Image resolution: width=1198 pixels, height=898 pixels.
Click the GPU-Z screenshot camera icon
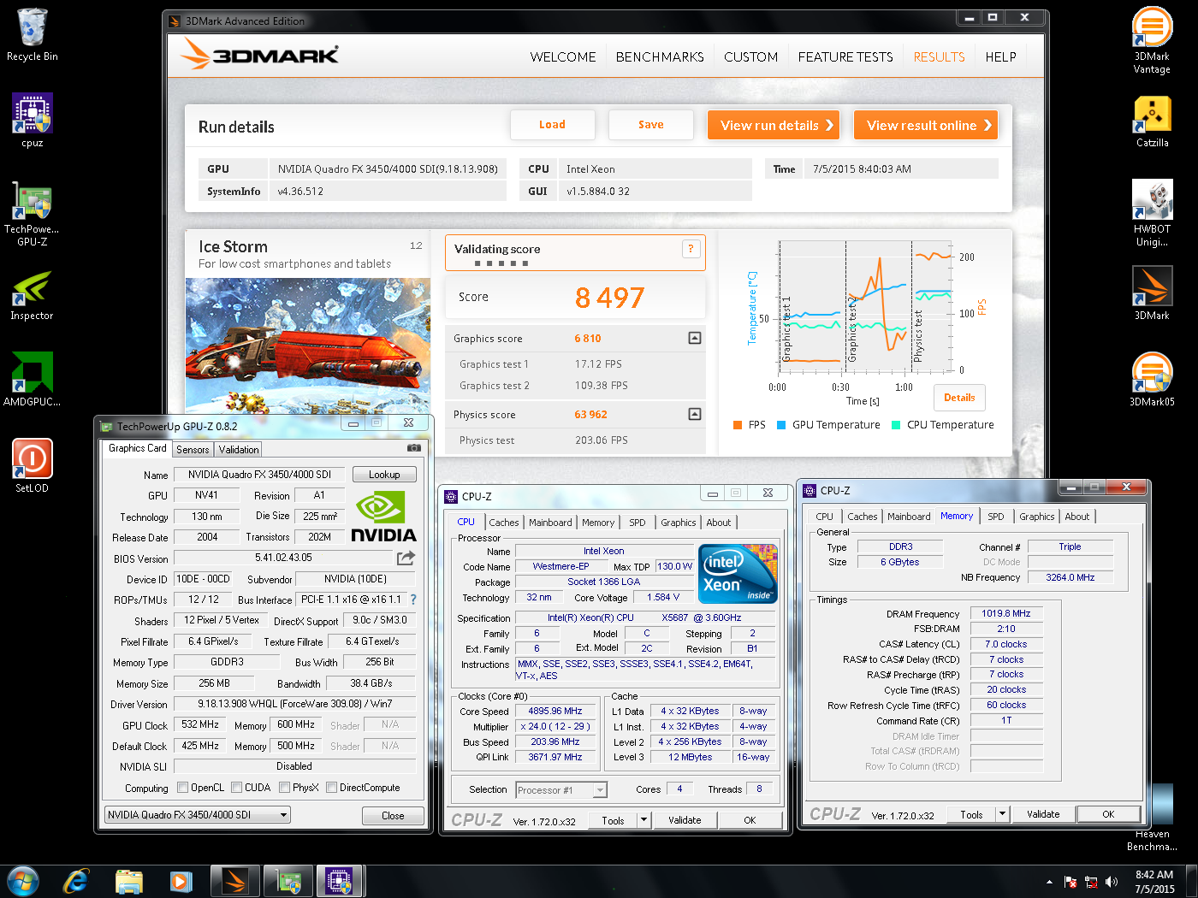point(413,447)
